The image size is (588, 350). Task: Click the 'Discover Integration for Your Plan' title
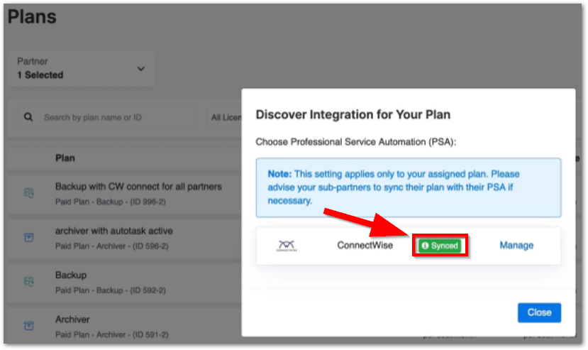coord(353,114)
